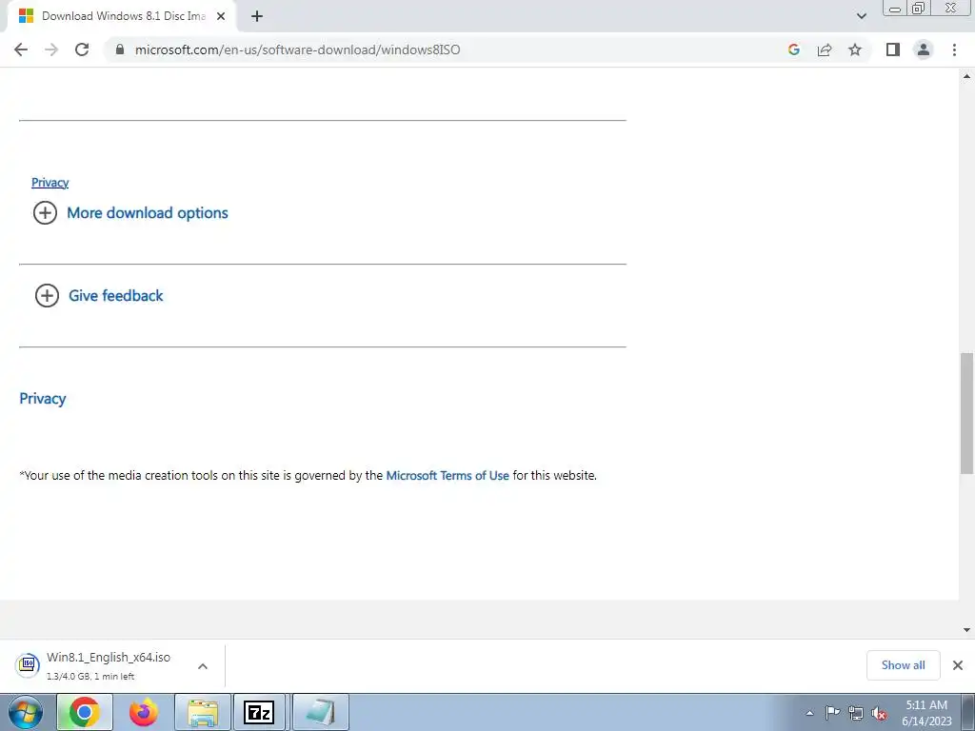Click the scrollbar down arrow
Screen dimensions: 975x731
967,630
